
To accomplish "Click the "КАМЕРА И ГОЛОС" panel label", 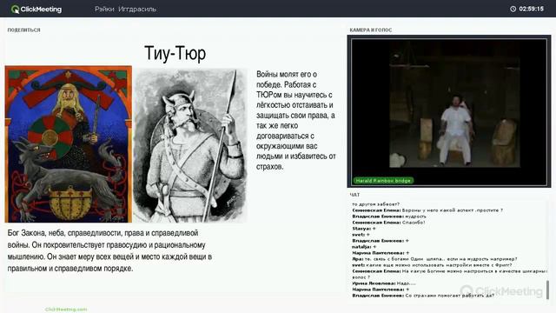I will tap(371, 30).
